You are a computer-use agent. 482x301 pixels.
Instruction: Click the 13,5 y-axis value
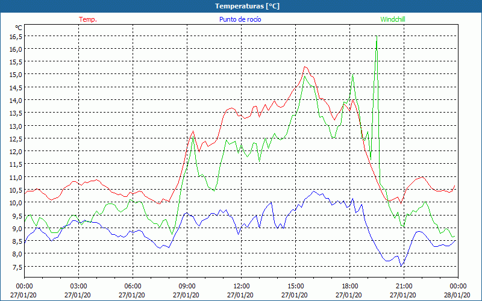point(16,113)
